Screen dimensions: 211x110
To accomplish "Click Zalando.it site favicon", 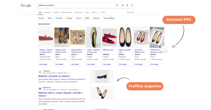I will [40, 72].
